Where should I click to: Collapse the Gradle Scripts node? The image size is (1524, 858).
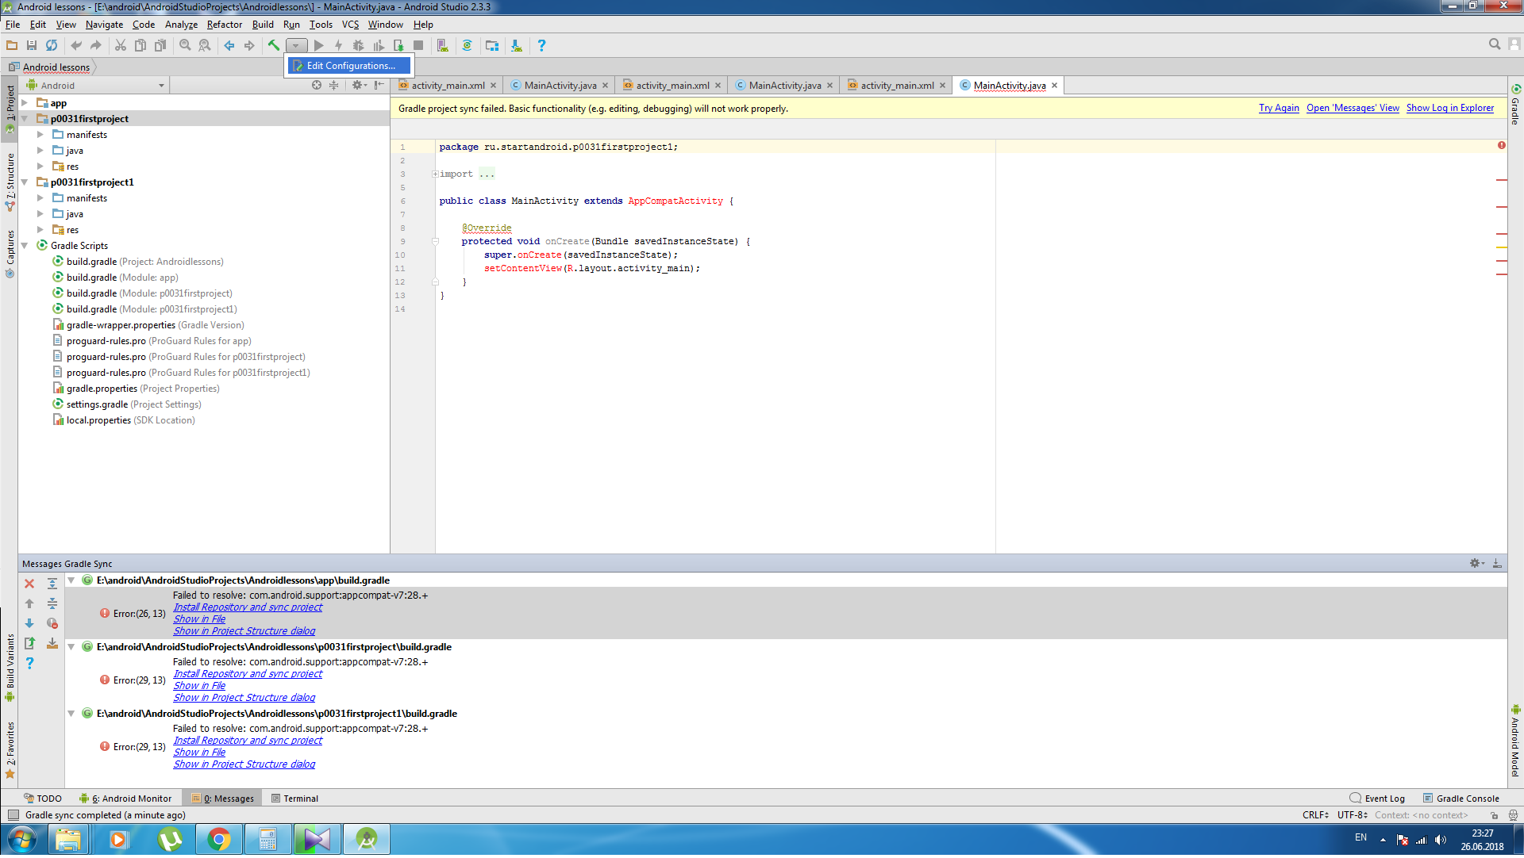[x=25, y=246]
